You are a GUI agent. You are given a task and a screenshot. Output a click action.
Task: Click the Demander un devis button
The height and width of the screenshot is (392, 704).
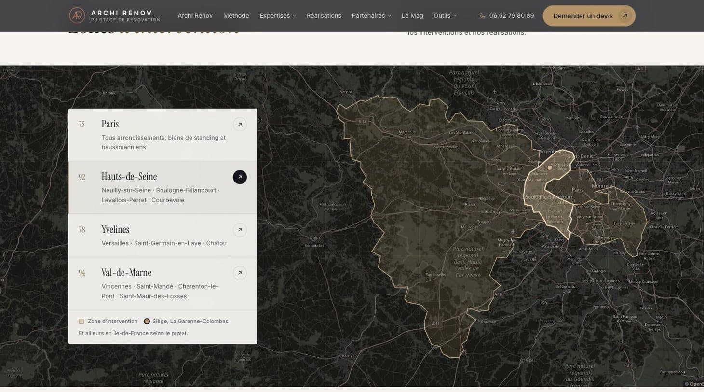[589, 16]
